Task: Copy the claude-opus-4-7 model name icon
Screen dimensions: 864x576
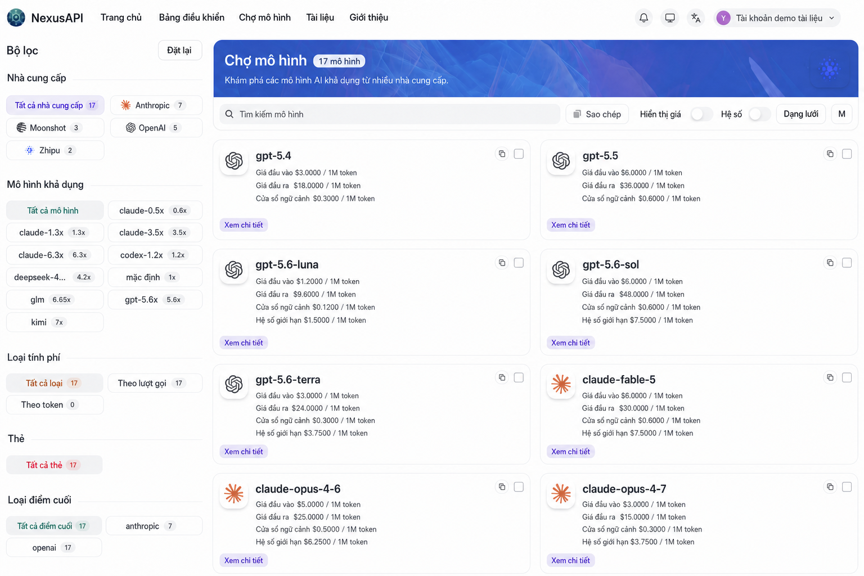Action: [830, 487]
